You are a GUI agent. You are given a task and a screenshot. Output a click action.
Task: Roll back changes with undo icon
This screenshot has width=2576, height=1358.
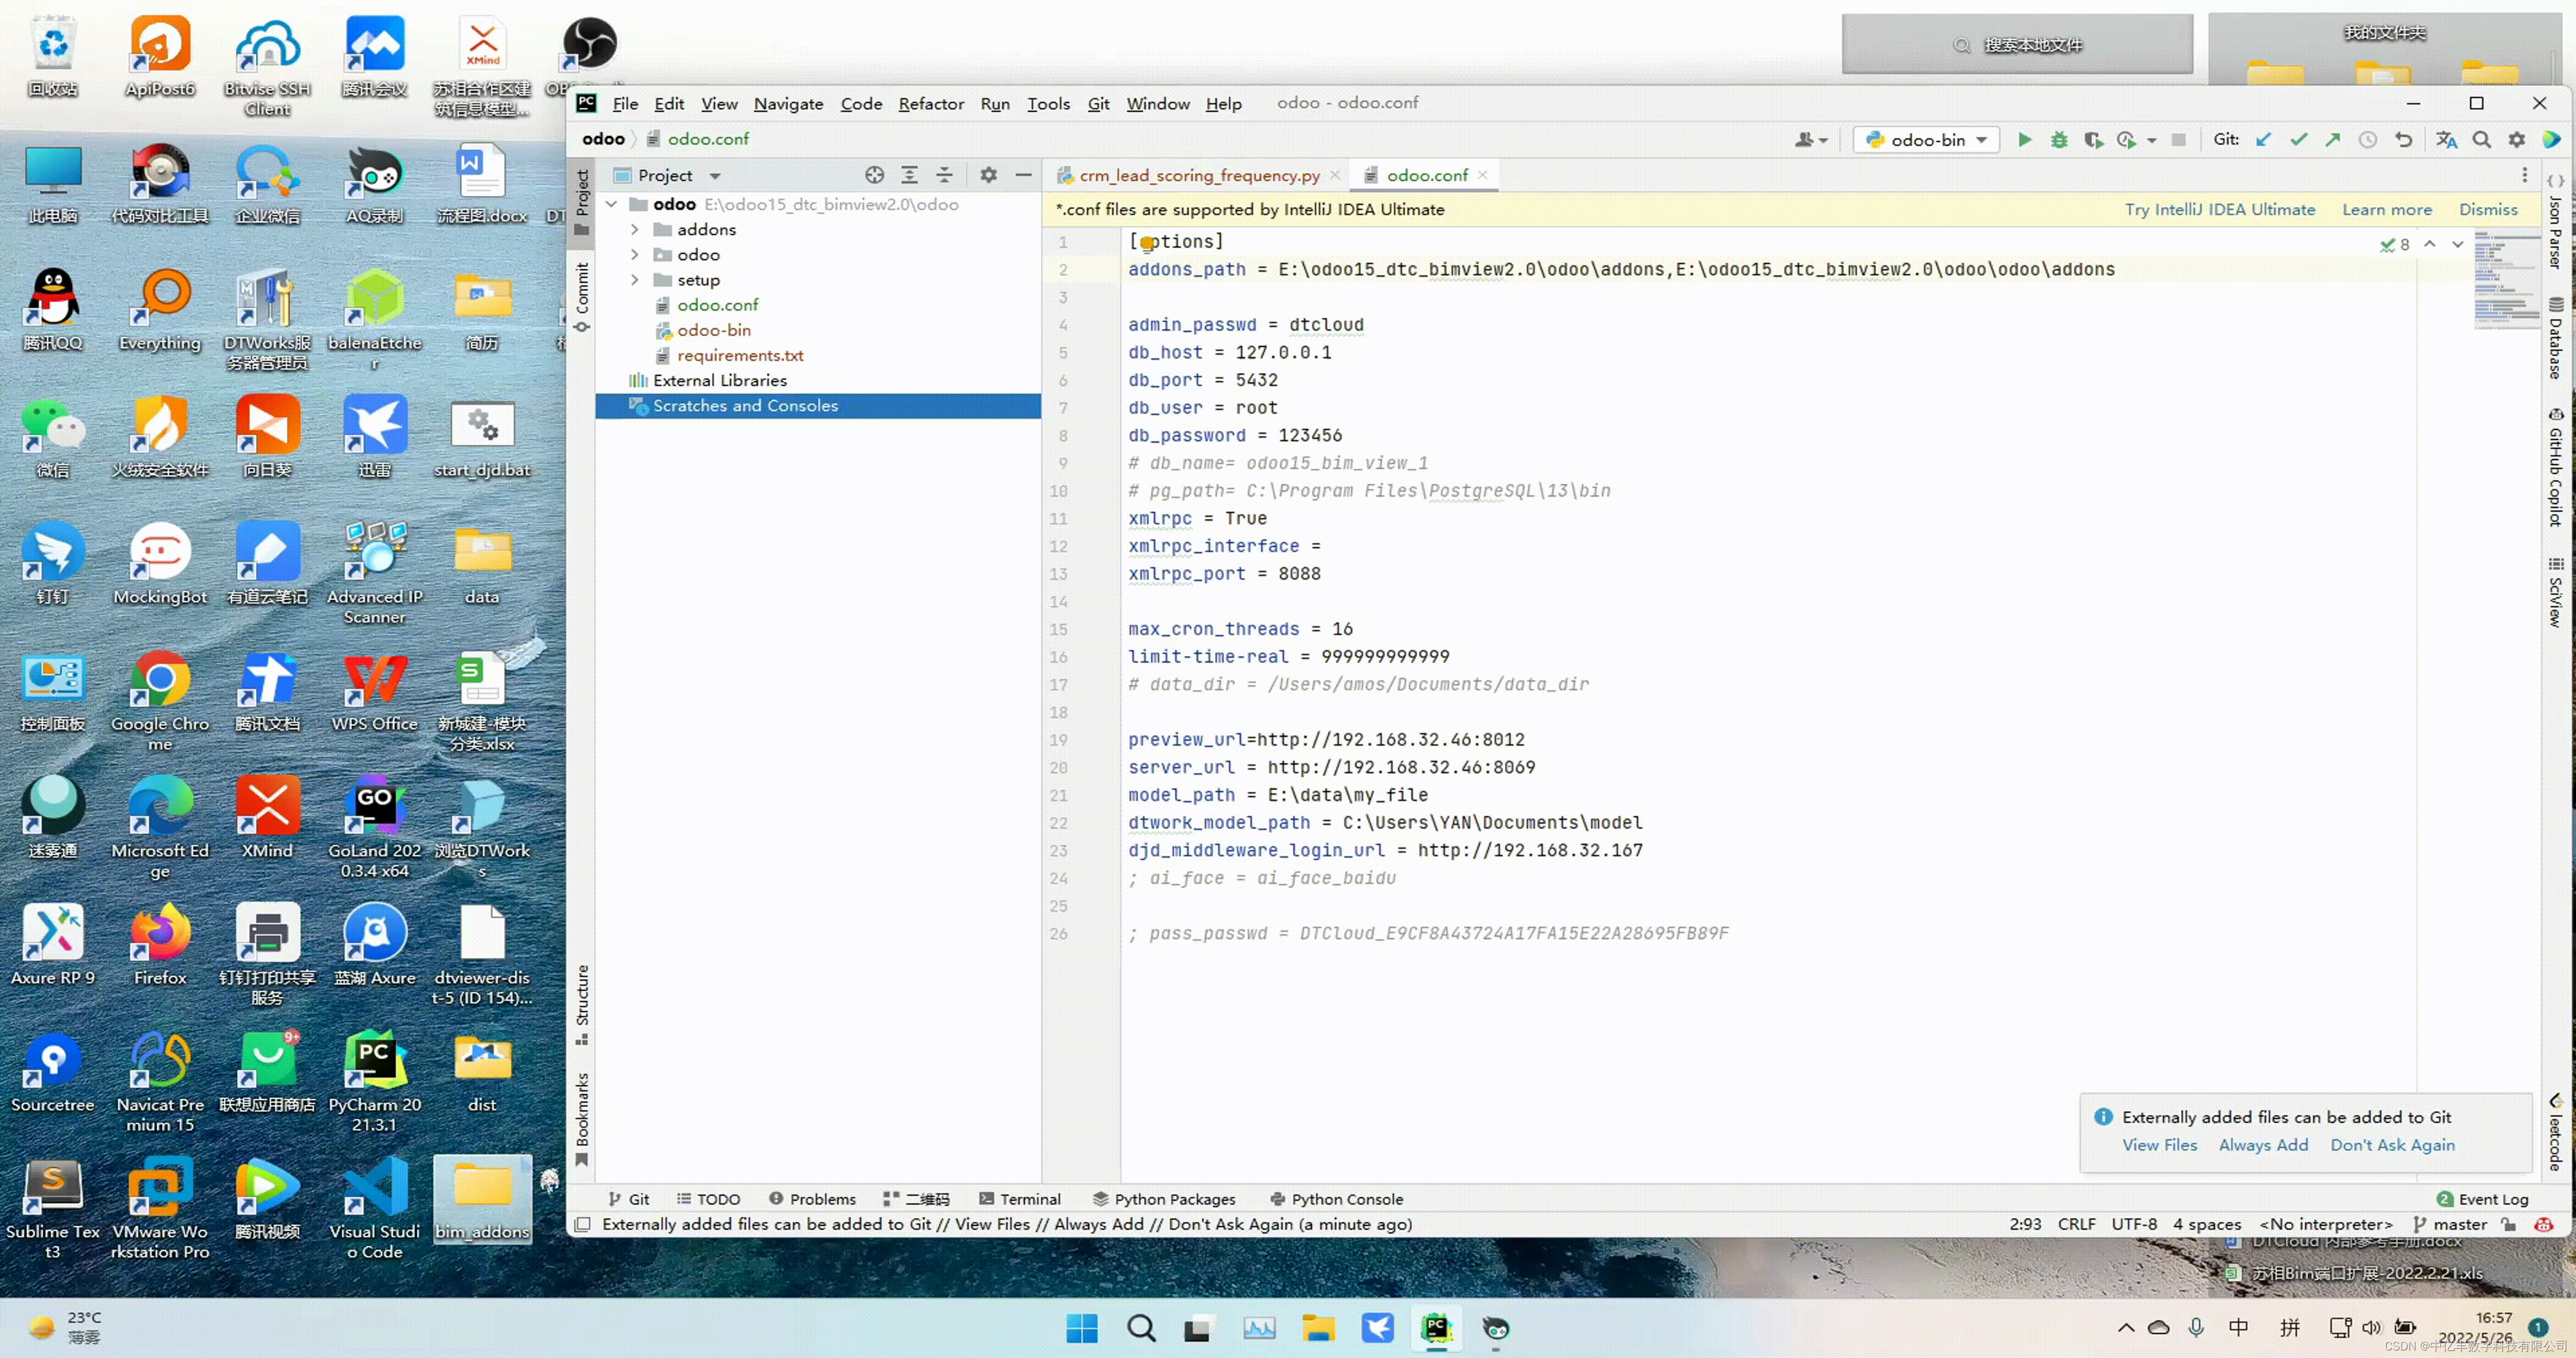point(2403,140)
